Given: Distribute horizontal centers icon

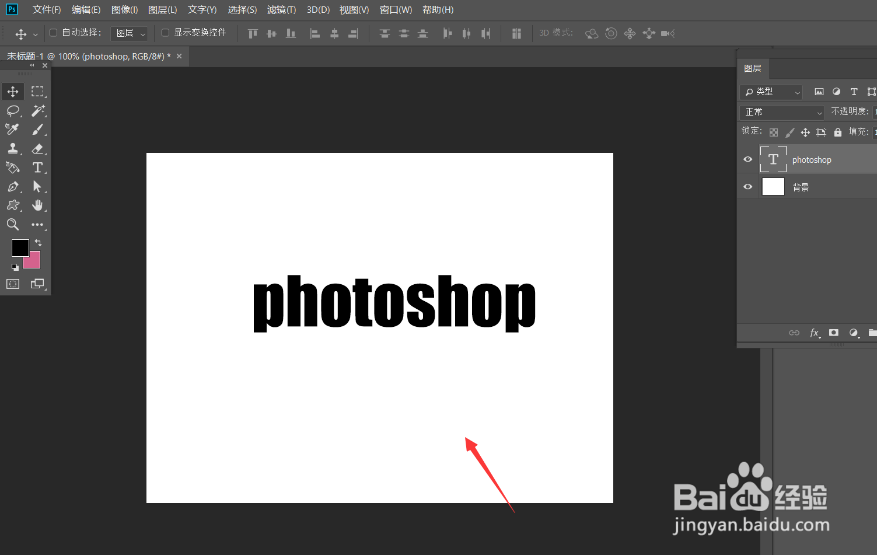Looking at the screenshot, I should point(466,34).
